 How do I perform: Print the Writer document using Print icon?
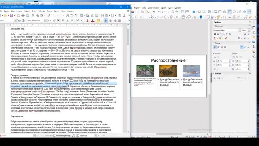pyautogui.click(x=23, y=15)
